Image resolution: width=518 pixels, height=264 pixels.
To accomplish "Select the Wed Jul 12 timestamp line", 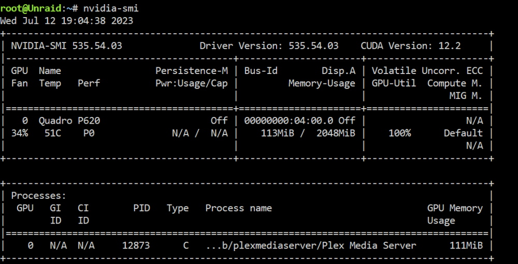I will tap(66, 21).
